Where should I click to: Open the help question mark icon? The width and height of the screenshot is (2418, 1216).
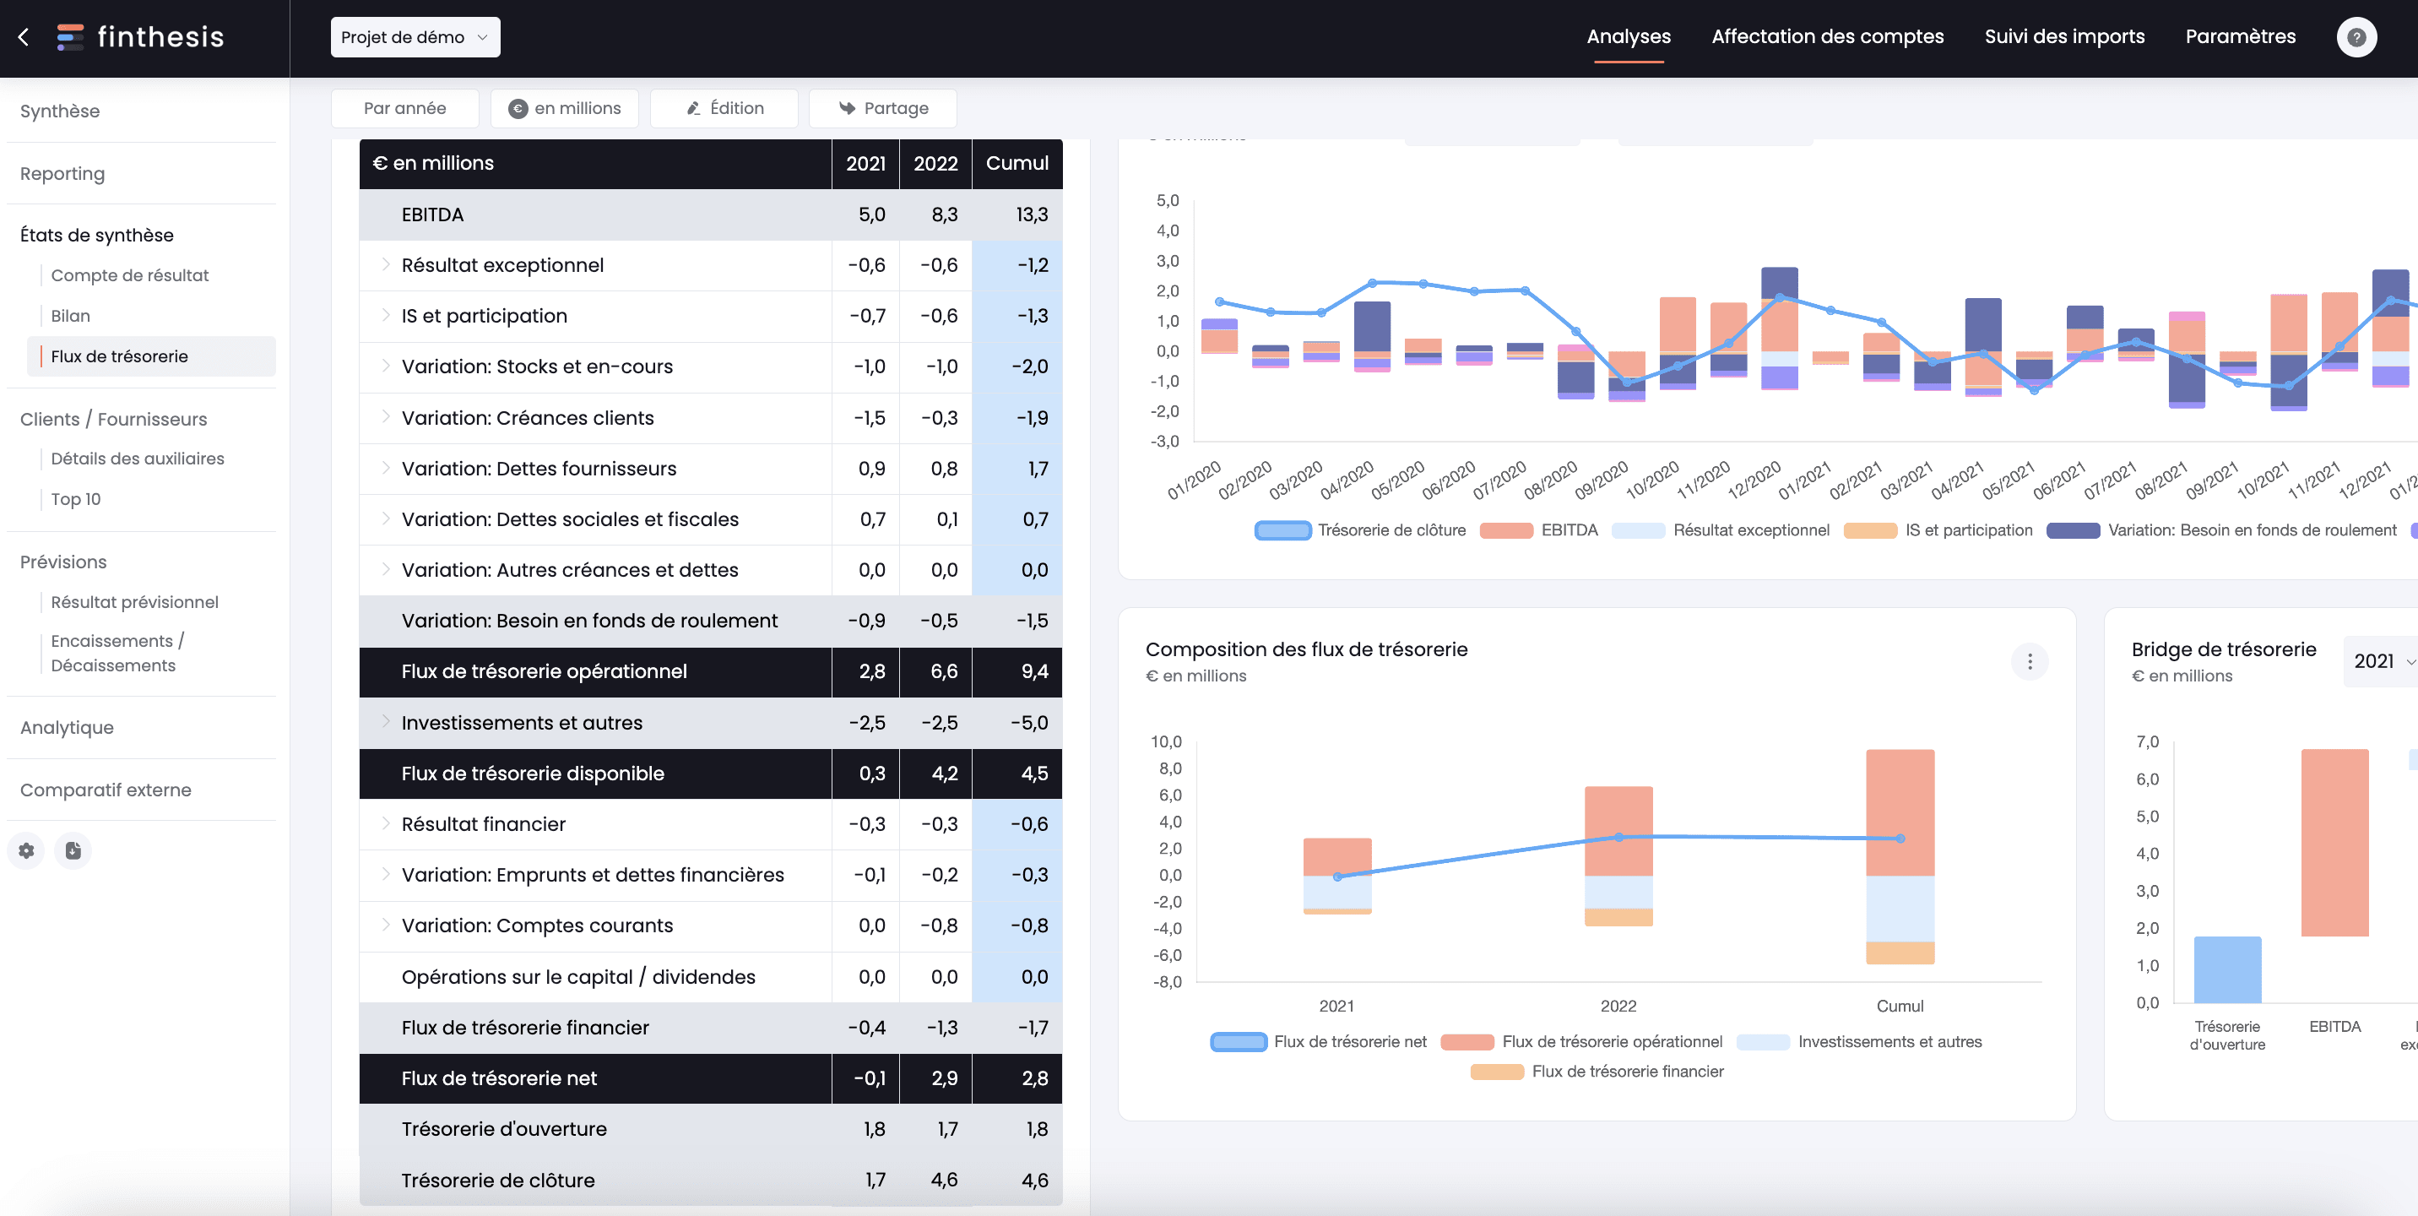coord(2356,36)
